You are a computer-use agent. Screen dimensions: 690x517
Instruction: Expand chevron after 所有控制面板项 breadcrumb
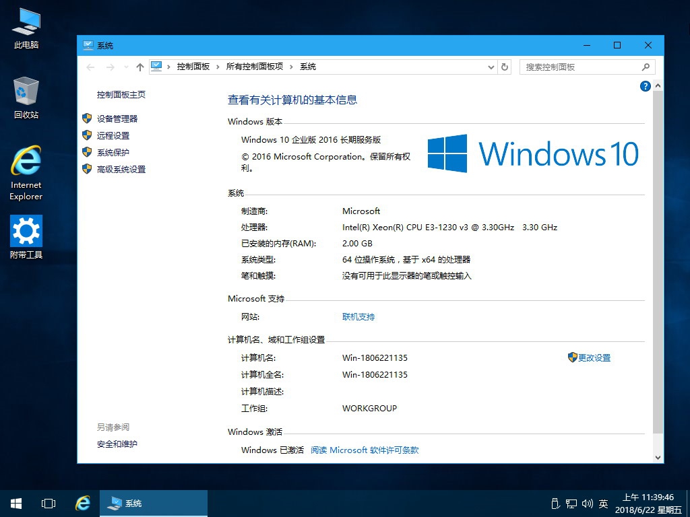click(291, 67)
